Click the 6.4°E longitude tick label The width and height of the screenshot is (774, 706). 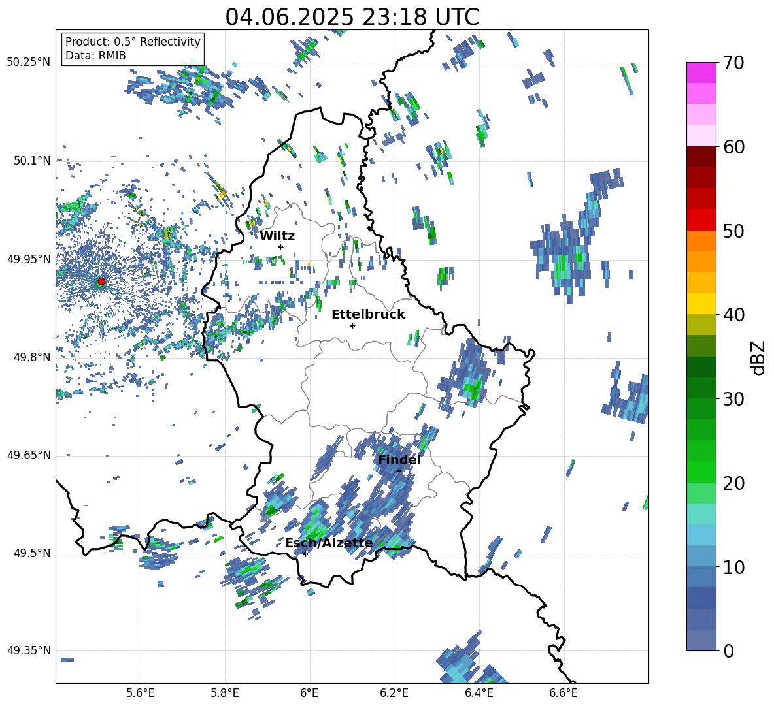tap(479, 693)
